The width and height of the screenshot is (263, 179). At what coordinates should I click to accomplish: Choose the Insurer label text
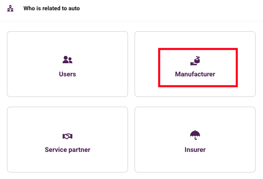[195, 150]
